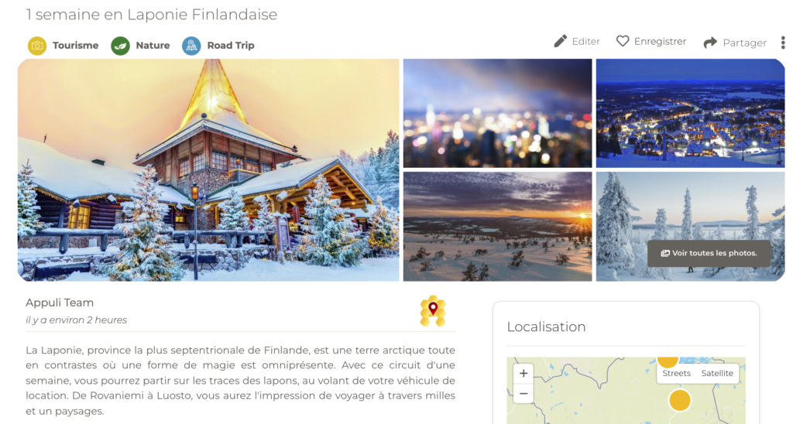Open the sunset snowy landscape photo
This screenshot has height=424, width=793.
497,227
